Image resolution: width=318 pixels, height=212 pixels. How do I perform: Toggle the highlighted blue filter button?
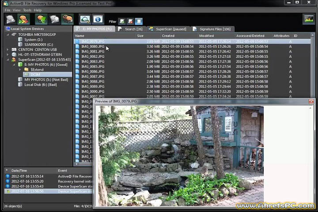(139, 21)
